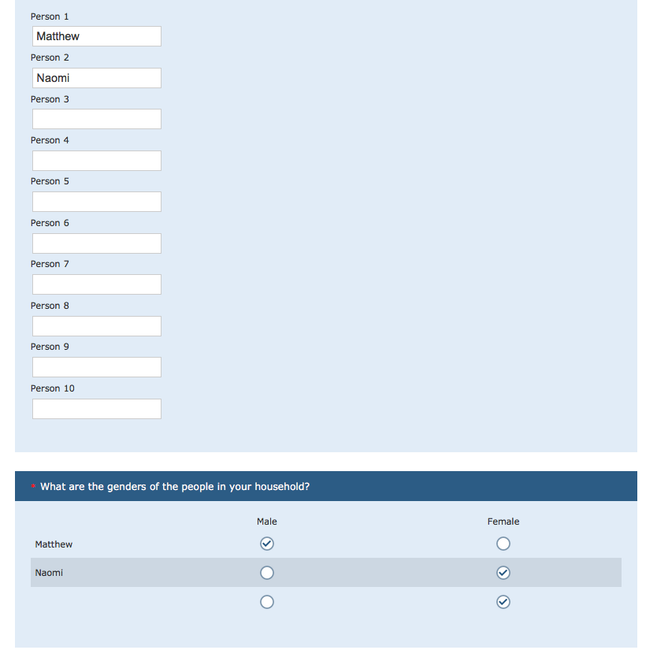
Task: Click the Person 1 field containing Matthew
Action: coord(97,36)
